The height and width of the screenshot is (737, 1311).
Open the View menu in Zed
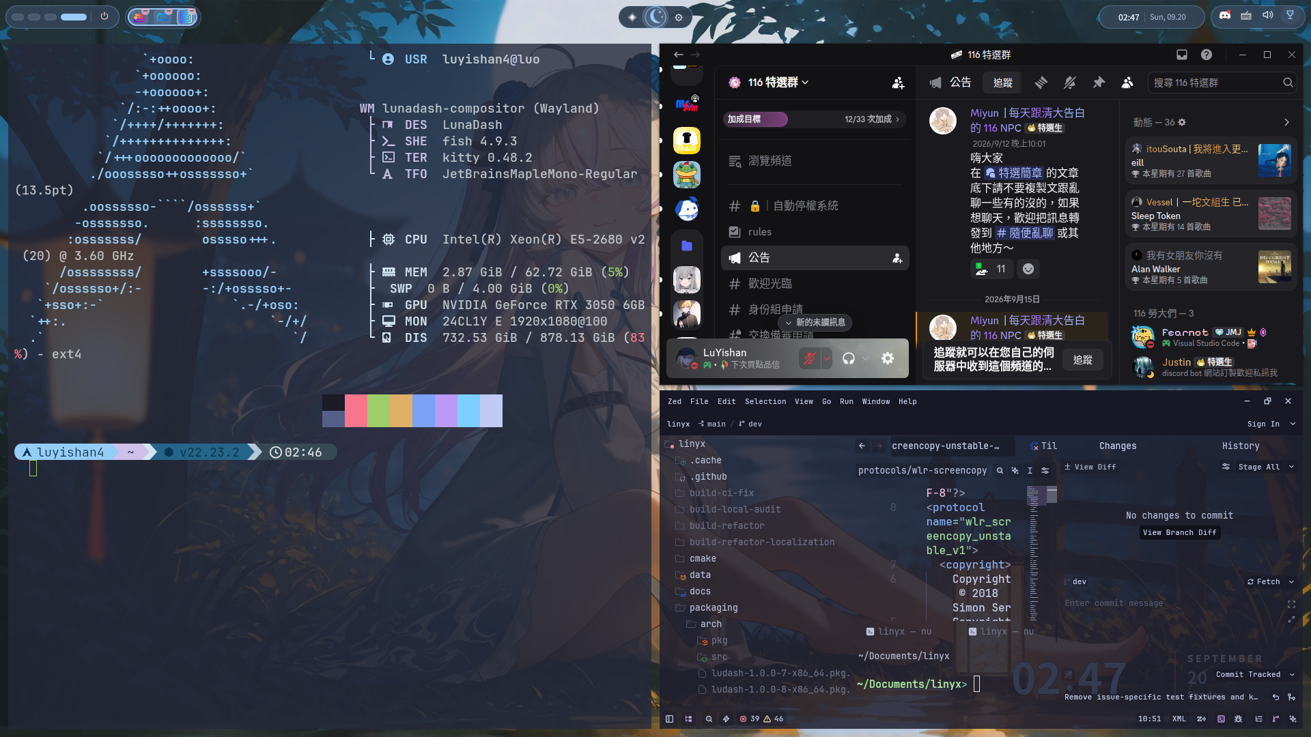coord(804,402)
